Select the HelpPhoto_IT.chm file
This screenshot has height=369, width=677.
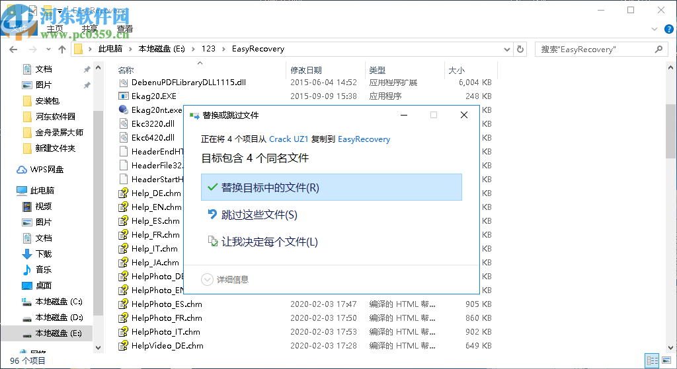coord(166,331)
